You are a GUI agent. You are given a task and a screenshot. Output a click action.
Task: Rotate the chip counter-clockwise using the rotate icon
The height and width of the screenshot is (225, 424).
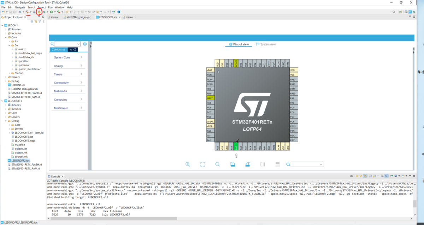[248, 164]
